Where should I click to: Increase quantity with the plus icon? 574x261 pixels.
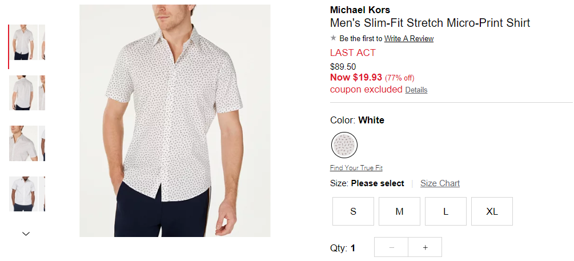(x=425, y=247)
